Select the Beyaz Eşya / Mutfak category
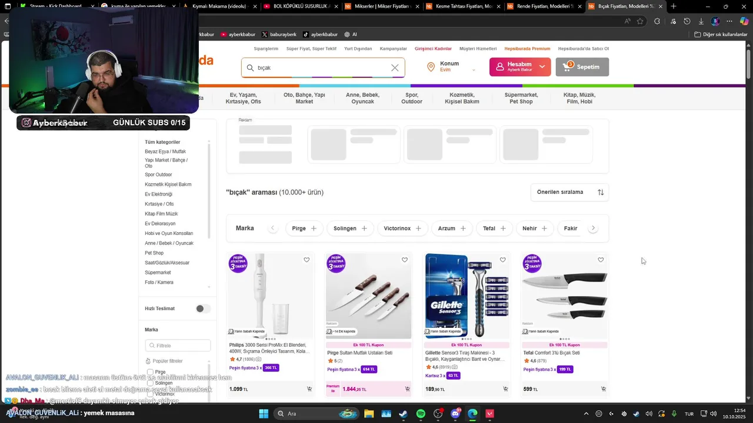This screenshot has height=423, width=753. [x=165, y=152]
